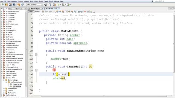Click the dameNombre method name
Viewport: 175px width, 98px height.
[x=75, y=51]
